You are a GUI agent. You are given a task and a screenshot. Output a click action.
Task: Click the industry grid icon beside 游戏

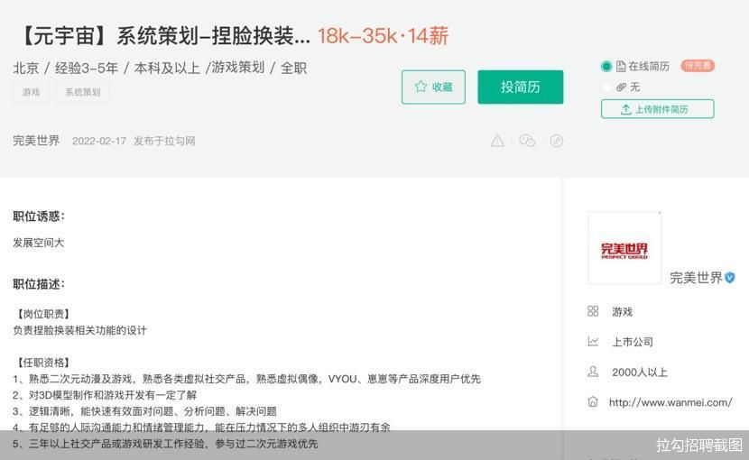point(593,311)
